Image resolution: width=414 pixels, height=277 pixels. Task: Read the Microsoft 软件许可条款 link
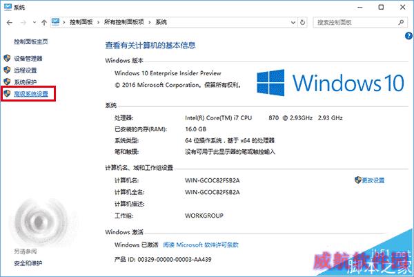point(200,245)
